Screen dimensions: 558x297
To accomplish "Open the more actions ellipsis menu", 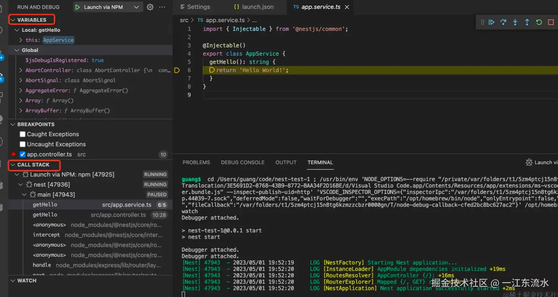I will pyautogui.click(x=162, y=7).
